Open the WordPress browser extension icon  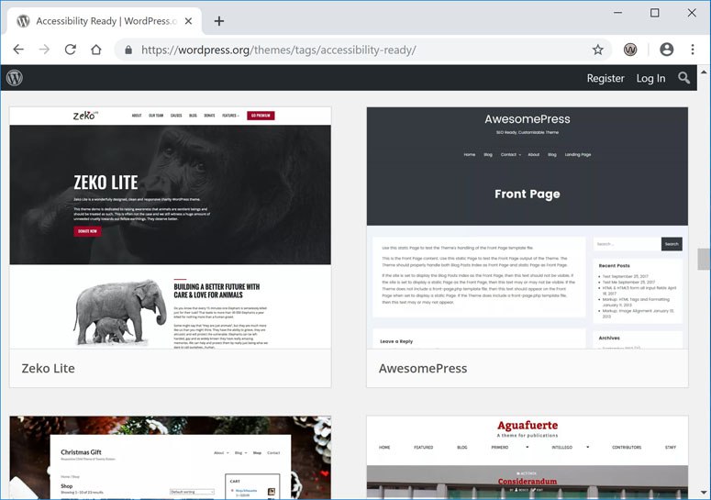pyautogui.click(x=630, y=50)
